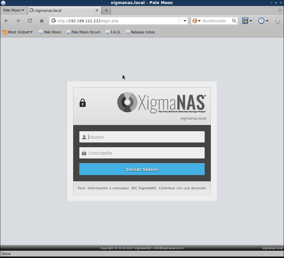Open the Pale Moon bookmark

coord(50,32)
